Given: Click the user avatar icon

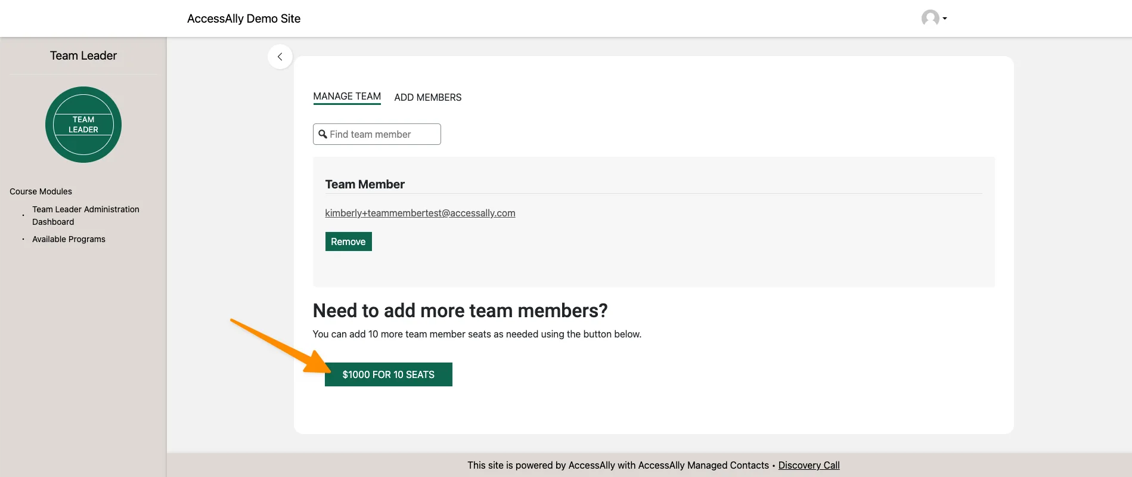Looking at the screenshot, I should click(929, 18).
